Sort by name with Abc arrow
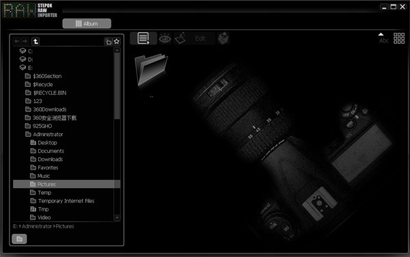This screenshot has height=257, width=410. (383, 38)
